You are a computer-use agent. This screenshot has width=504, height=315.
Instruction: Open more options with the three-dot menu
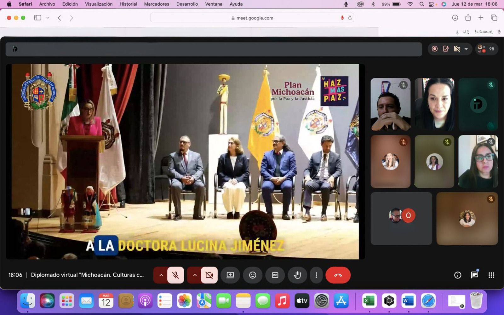pos(316,275)
